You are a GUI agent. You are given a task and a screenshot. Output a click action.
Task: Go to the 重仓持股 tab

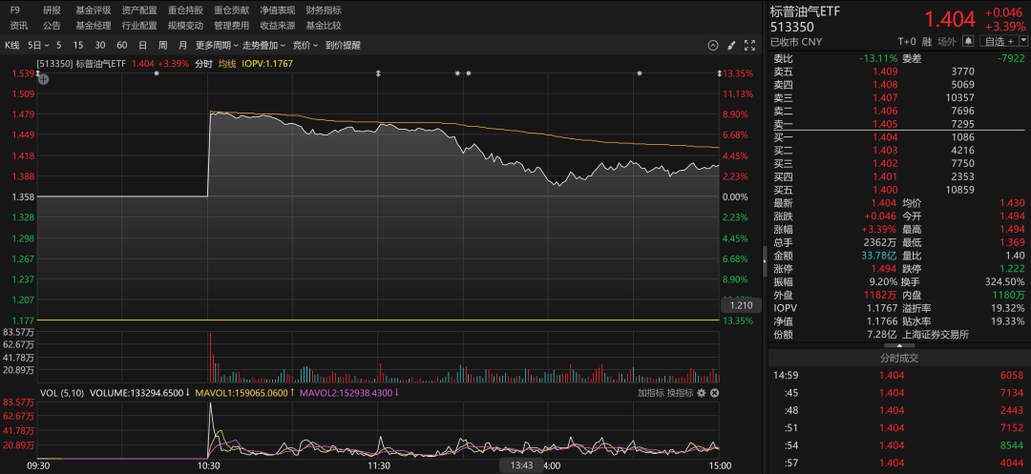pyautogui.click(x=185, y=10)
